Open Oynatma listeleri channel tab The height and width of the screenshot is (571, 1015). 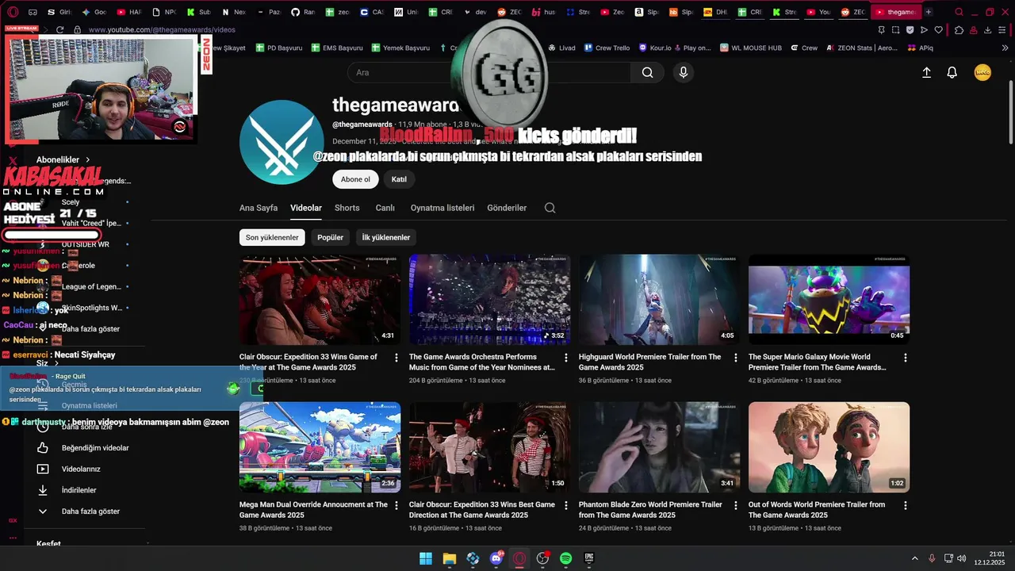[x=442, y=208]
